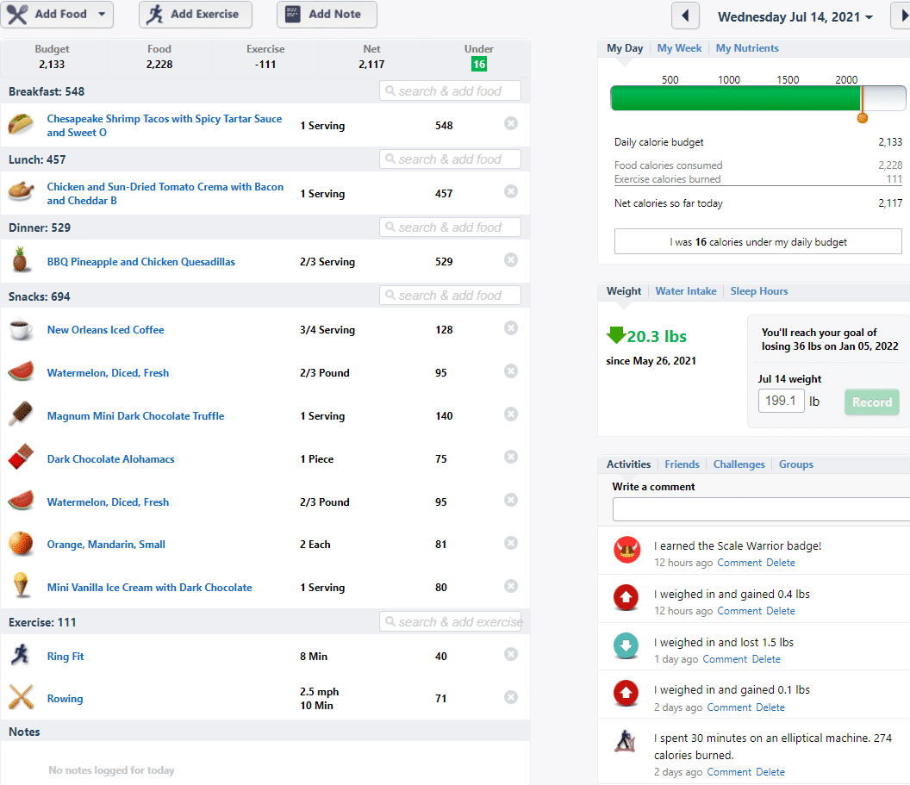Open the New Orleans Iced Coffee link

click(106, 329)
